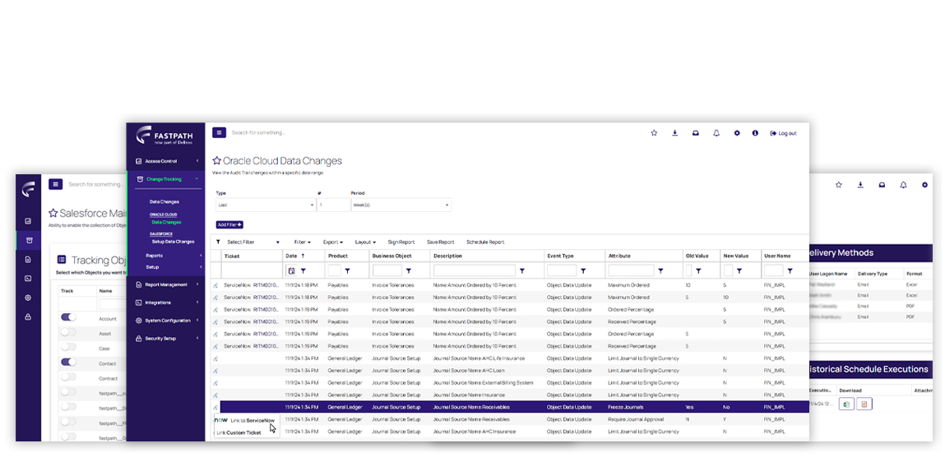Click the Old Value column filter funnel
Image resolution: width=945 pixels, height=471 pixels.
(x=698, y=271)
